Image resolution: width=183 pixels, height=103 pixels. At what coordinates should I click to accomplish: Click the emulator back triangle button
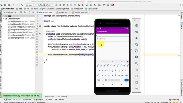click(136, 70)
